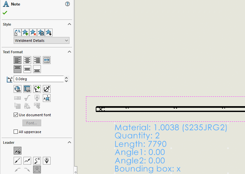Click the angle field showing 0.0deg
Viewport: 245px width, 174px height.
(x=38, y=79)
